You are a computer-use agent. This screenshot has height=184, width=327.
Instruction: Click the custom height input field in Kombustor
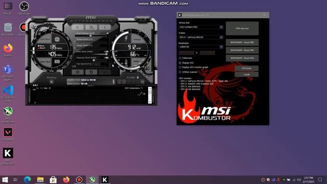tap(207, 53)
